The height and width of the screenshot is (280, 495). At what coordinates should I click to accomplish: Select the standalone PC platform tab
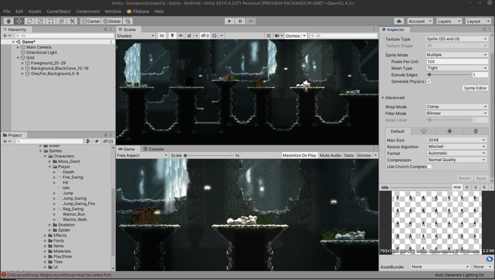(x=424, y=131)
